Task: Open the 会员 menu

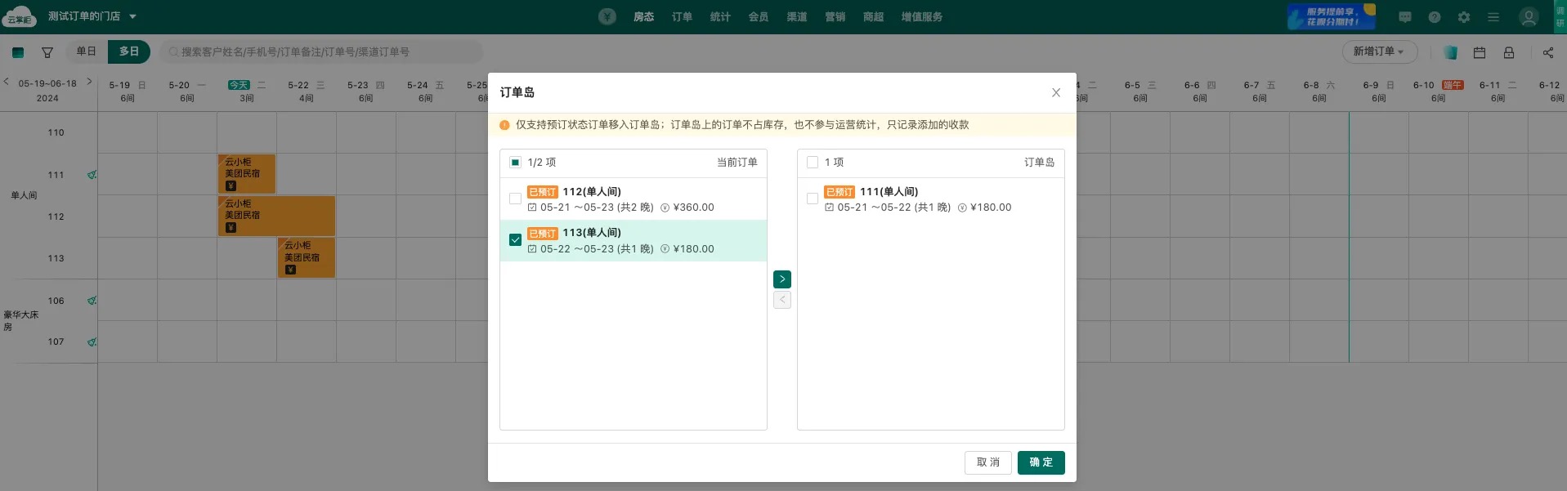Action: click(x=759, y=16)
